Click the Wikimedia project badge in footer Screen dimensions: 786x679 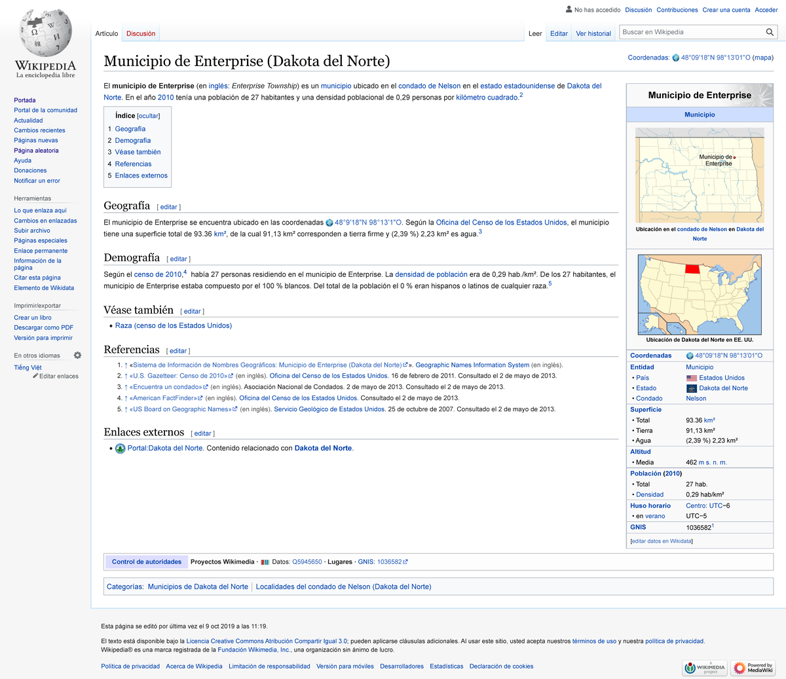point(704,668)
